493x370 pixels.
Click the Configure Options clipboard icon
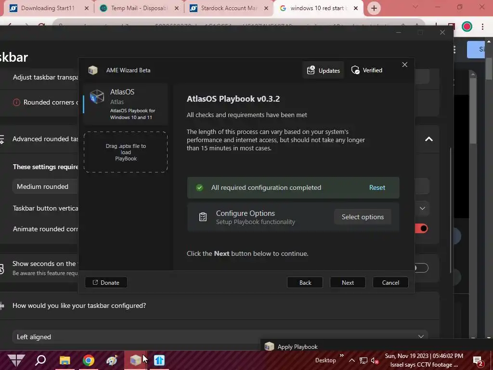click(203, 217)
